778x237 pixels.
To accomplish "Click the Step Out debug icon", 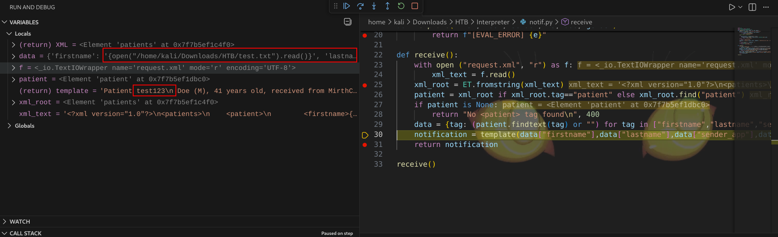I will [387, 6].
